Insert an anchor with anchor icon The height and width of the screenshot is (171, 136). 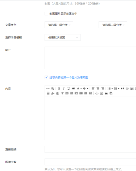tap(97, 93)
